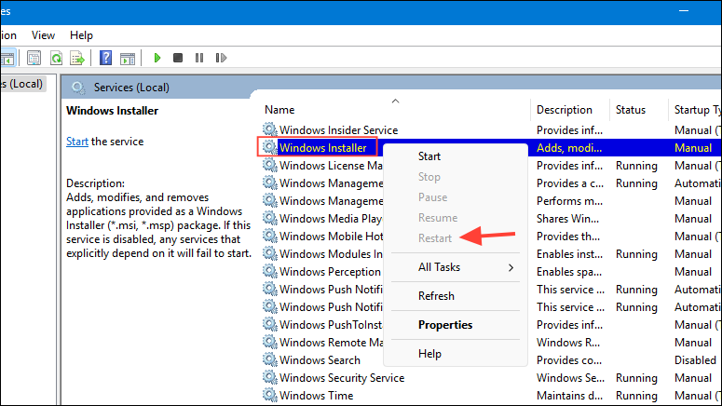Click the gear icon beside Windows Time
722x406 pixels.
coord(270,396)
